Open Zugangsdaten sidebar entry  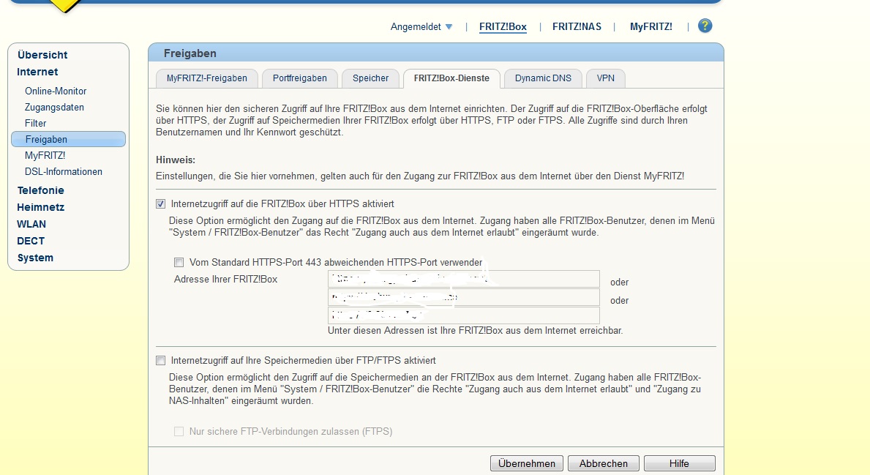click(54, 107)
